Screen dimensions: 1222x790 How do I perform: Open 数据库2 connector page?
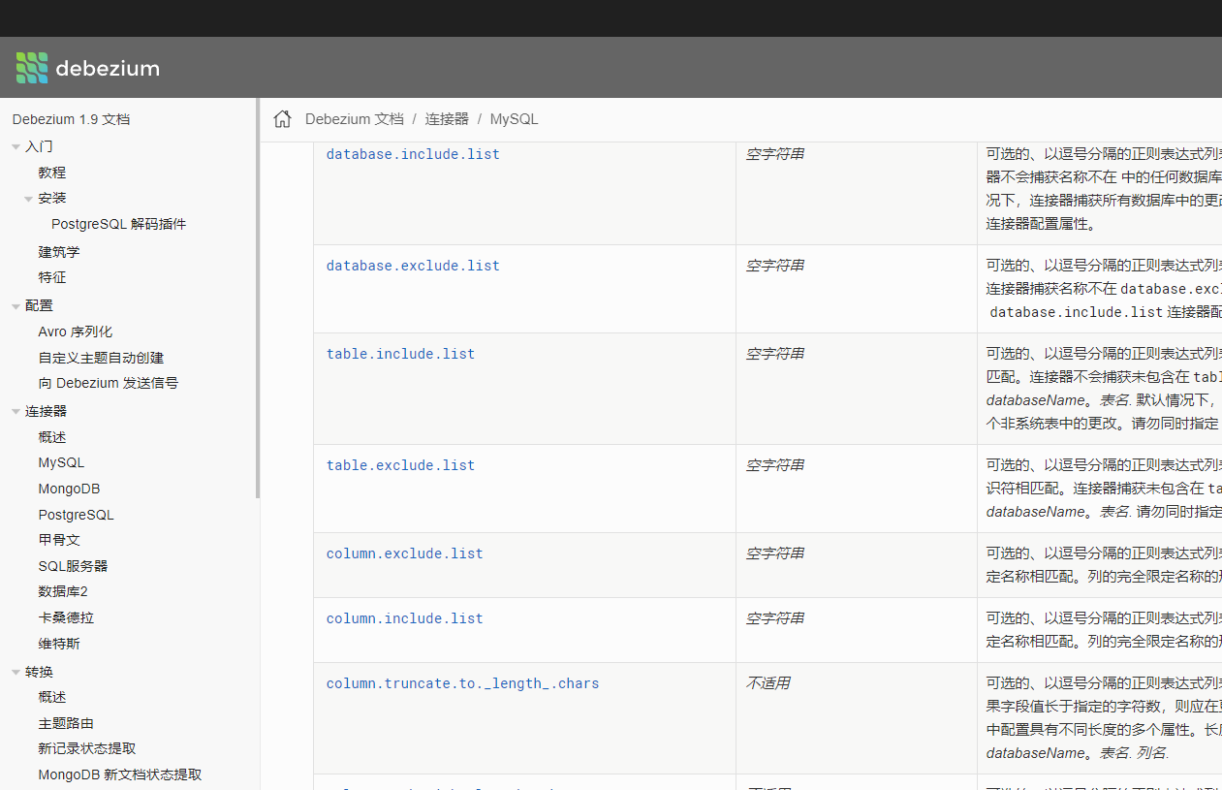[x=63, y=591]
